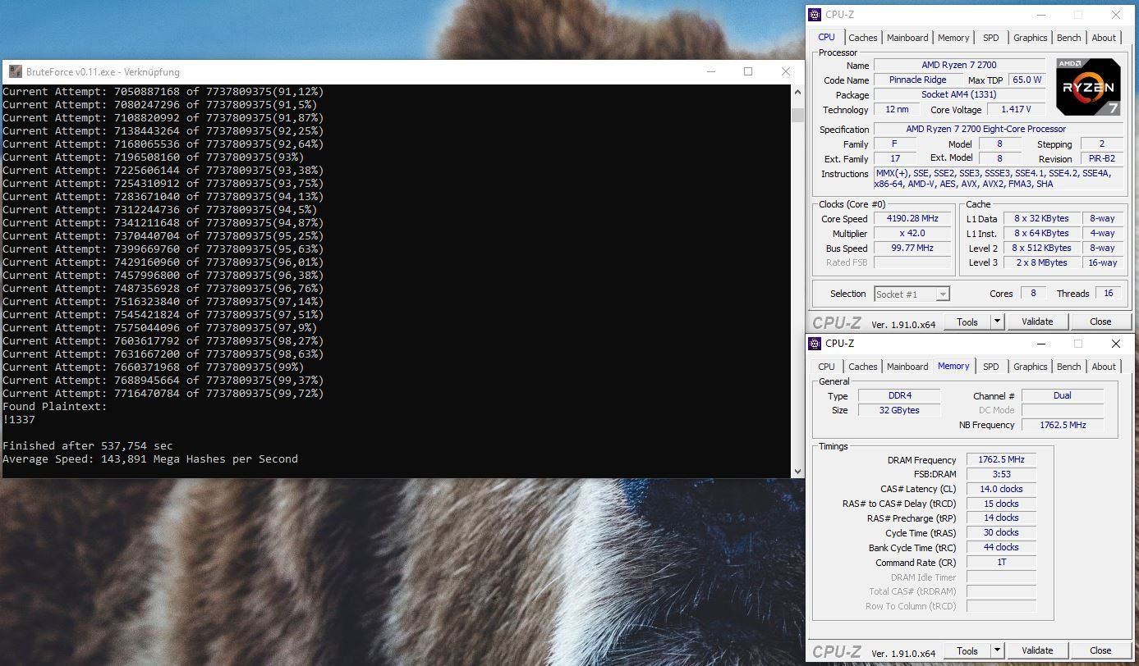Click Tools button in lower CPU-Z window
Viewport: 1139px width, 666px height.
point(967,650)
